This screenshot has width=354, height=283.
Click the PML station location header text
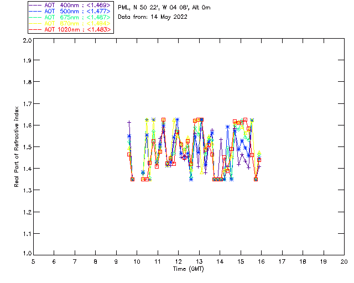click(164, 8)
